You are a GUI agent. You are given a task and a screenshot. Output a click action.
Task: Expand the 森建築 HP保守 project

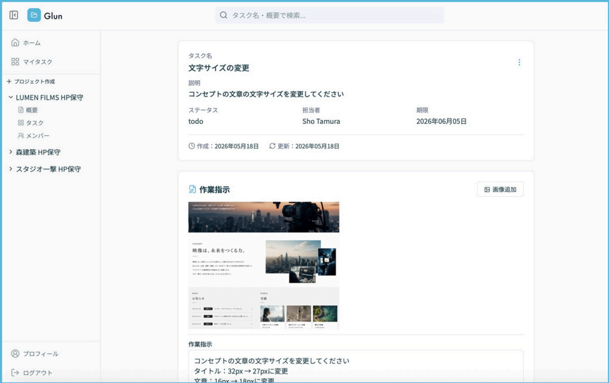pos(11,152)
